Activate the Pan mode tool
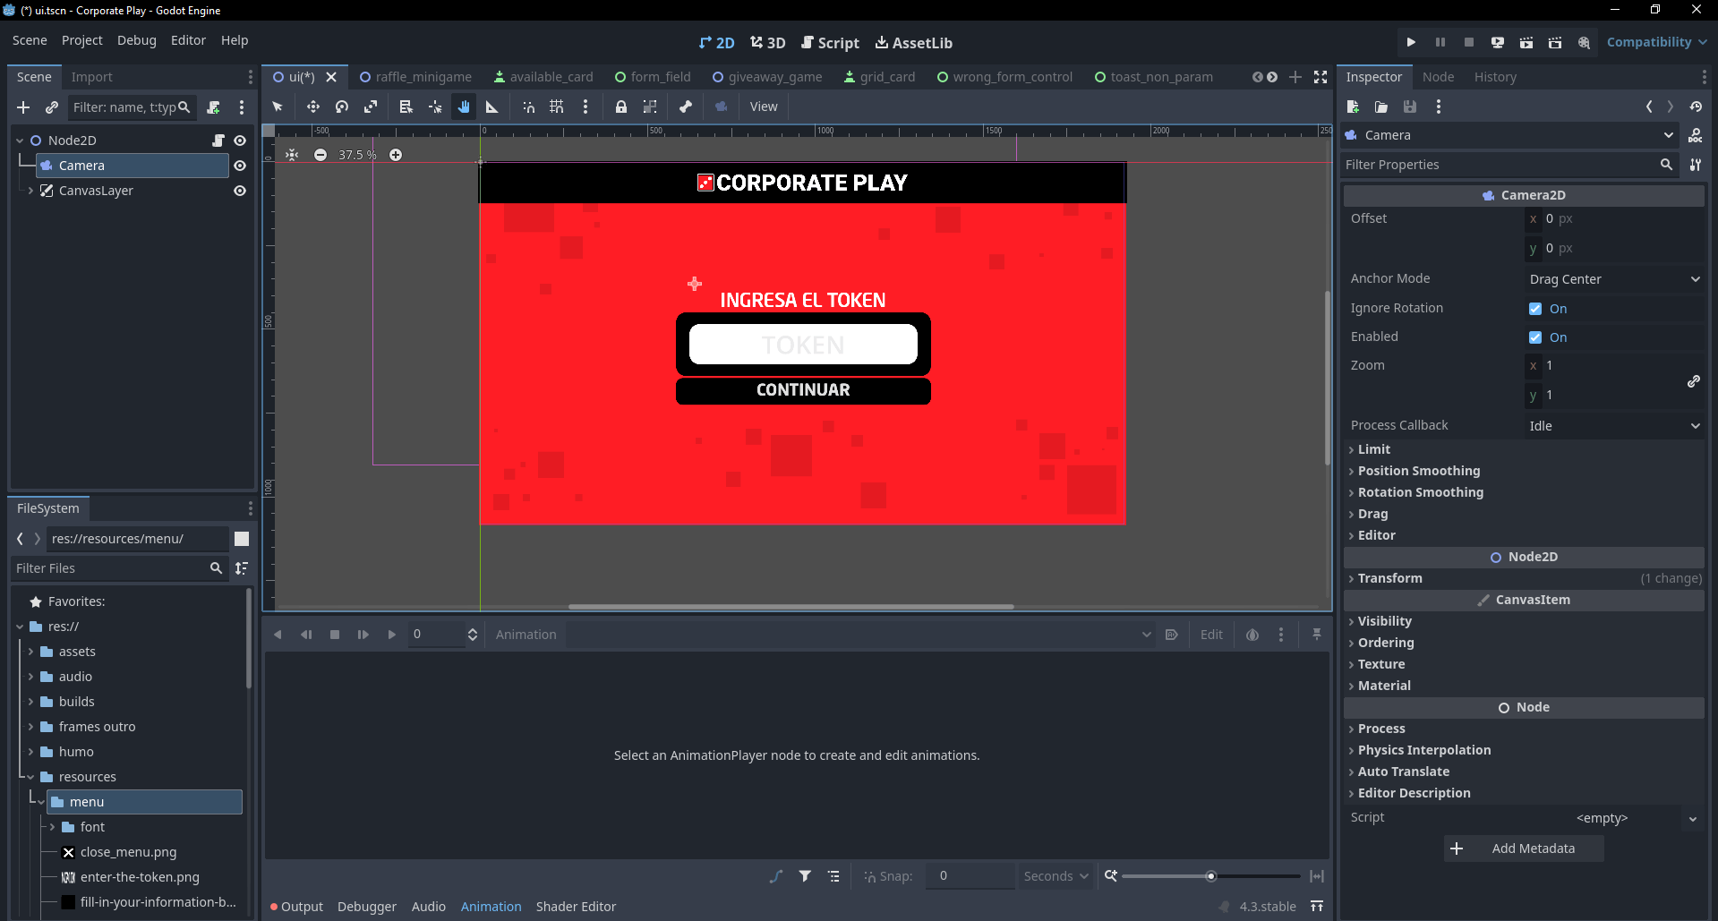This screenshot has width=1718, height=921. point(464,107)
